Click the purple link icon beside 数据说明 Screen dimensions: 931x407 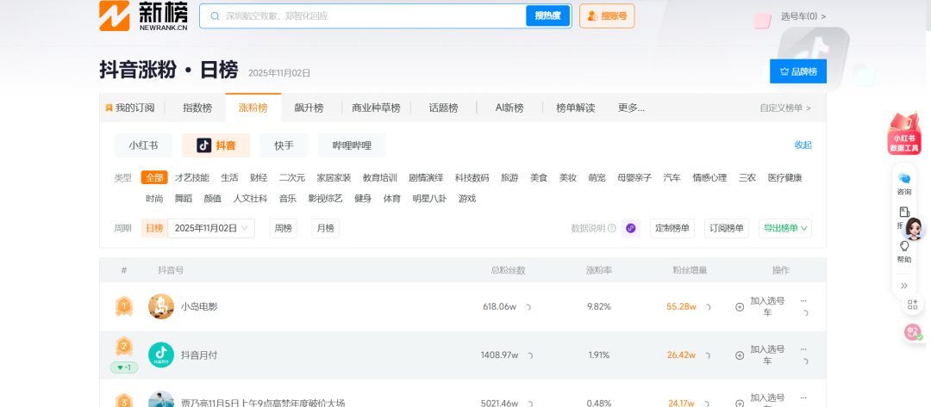click(631, 228)
